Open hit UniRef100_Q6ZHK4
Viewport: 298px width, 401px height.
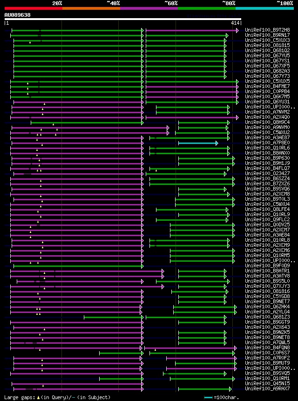267,306
